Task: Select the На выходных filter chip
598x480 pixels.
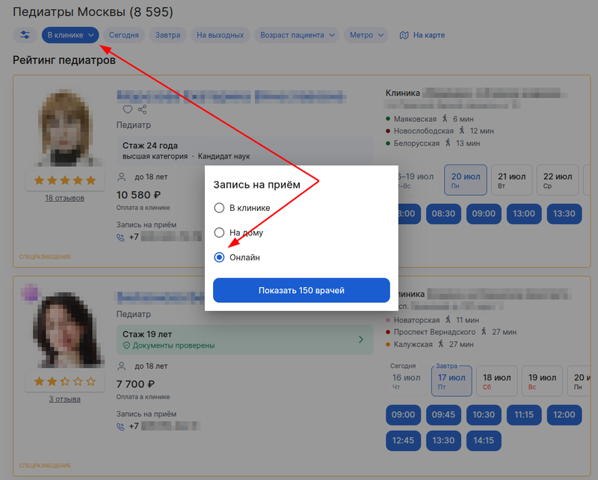Action: pyautogui.click(x=220, y=35)
